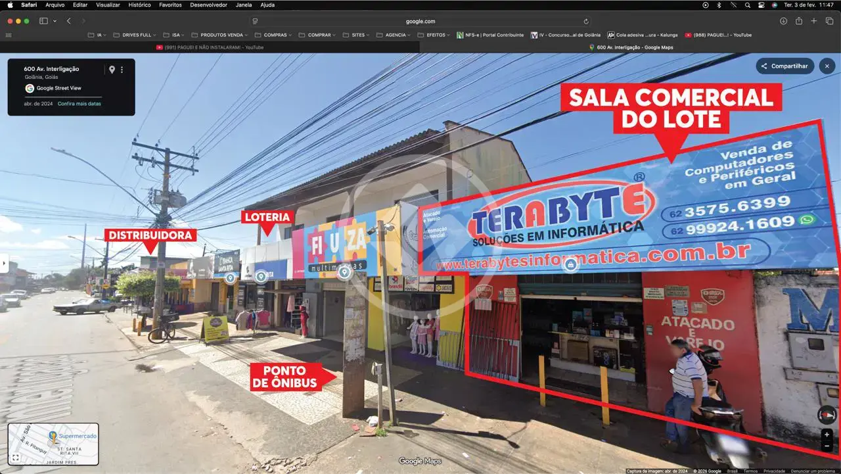
Task: Open the Histórico menu
Action: pos(139,5)
